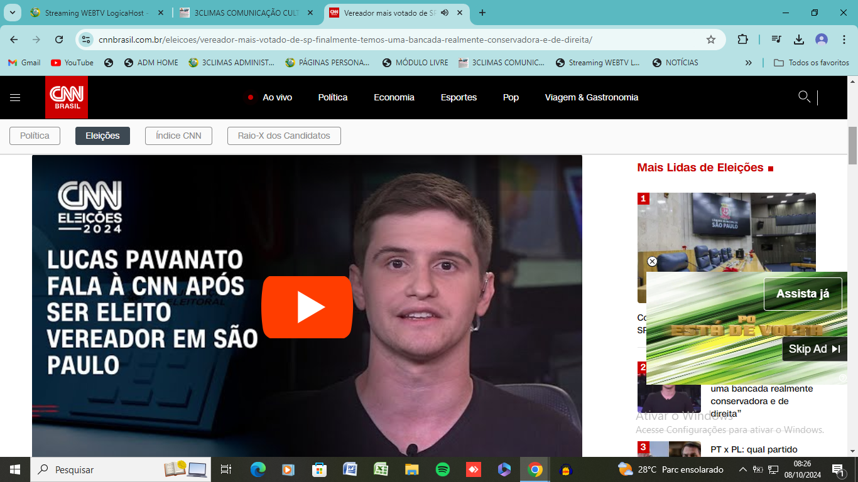Image resolution: width=858 pixels, height=482 pixels.
Task: Open the Política nav menu item
Action: pyautogui.click(x=333, y=97)
